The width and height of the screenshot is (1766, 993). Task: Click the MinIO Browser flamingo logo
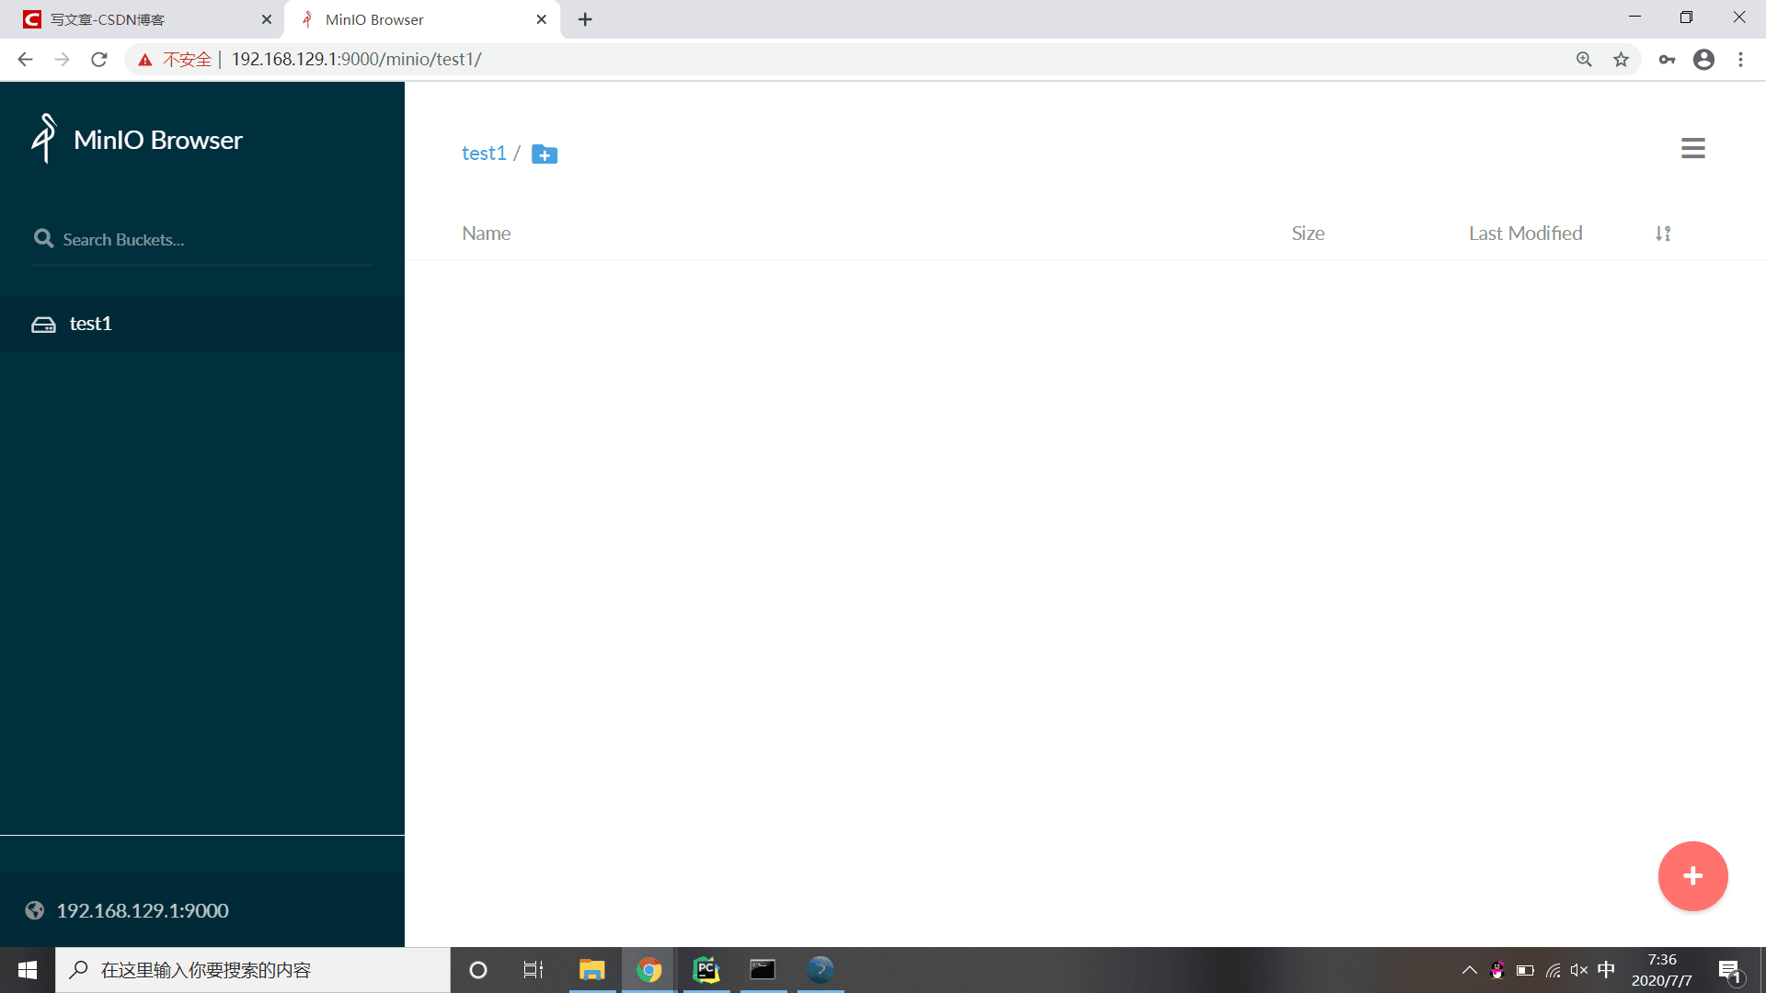click(43, 139)
